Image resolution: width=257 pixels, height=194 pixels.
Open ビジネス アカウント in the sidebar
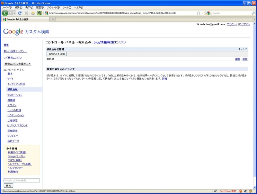click(x=17, y=125)
